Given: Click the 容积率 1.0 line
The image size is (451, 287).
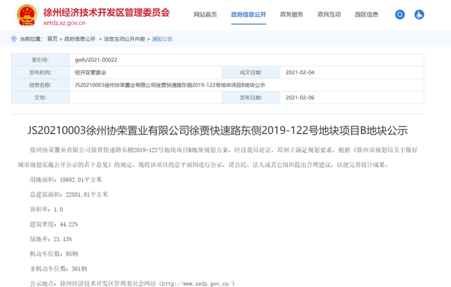Looking at the screenshot, I should (x=46, y=210).
